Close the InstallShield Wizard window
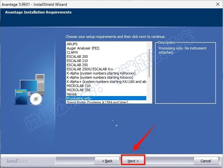223x168 pixels. (218, 4)
